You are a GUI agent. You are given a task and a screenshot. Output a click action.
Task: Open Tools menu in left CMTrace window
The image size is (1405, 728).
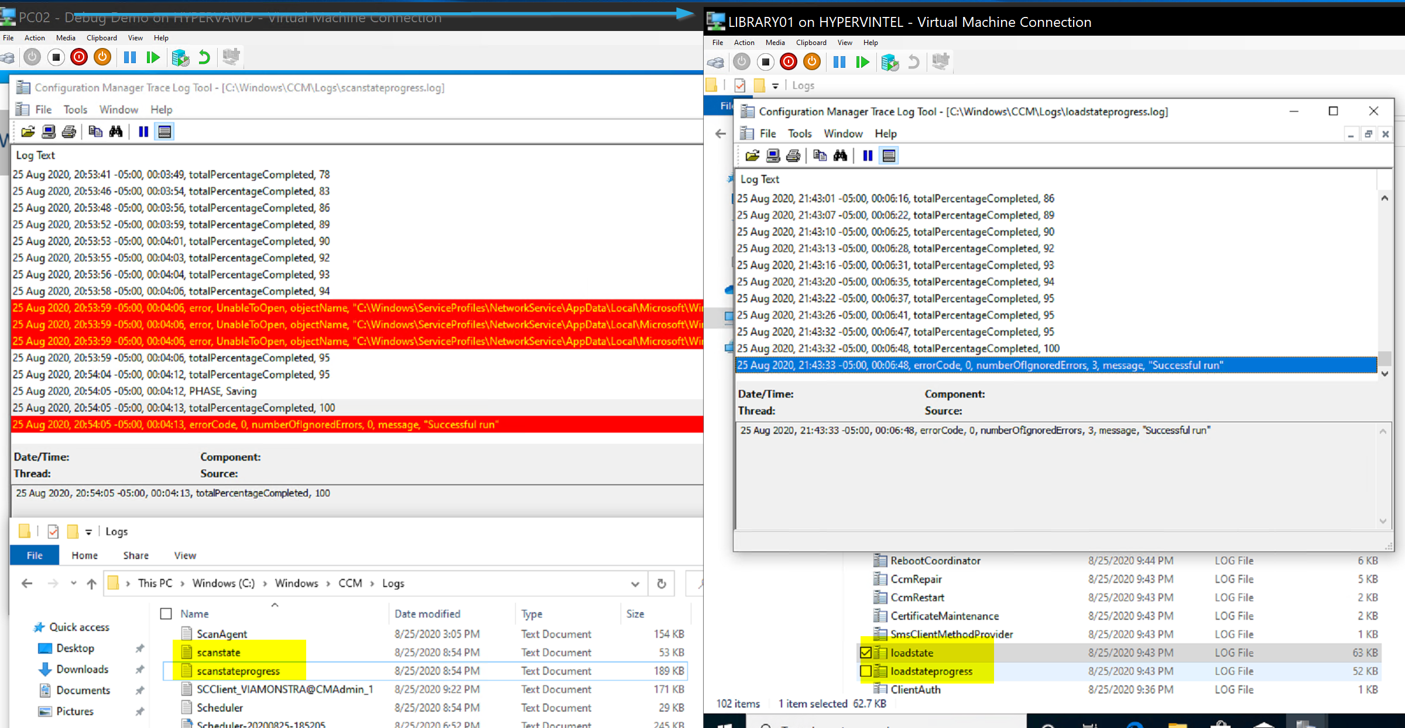pyautogui.click(x=75, y=109)
